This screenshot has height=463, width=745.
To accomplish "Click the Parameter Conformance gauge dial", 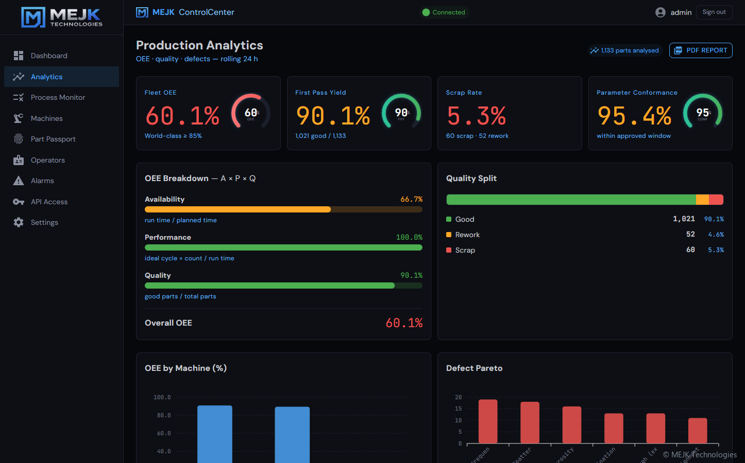I will coord(703,113).
